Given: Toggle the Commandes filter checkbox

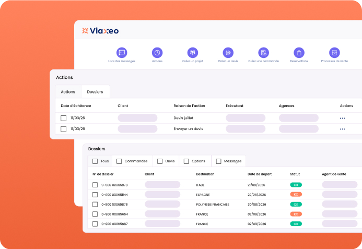Looking at the screenshot, I should 119,161.
